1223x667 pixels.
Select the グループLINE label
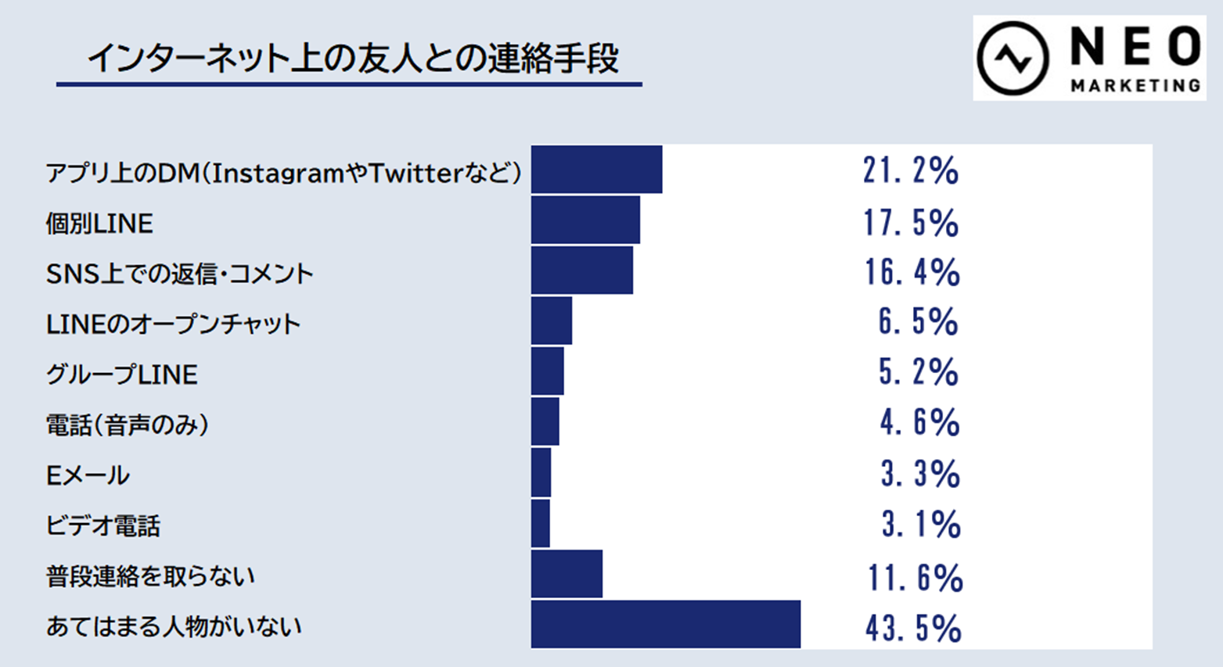coord(121,375)
